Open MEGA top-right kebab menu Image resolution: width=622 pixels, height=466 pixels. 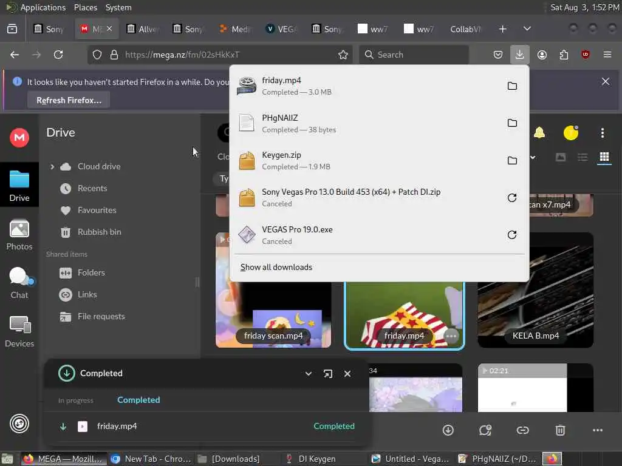pos(602,133)
